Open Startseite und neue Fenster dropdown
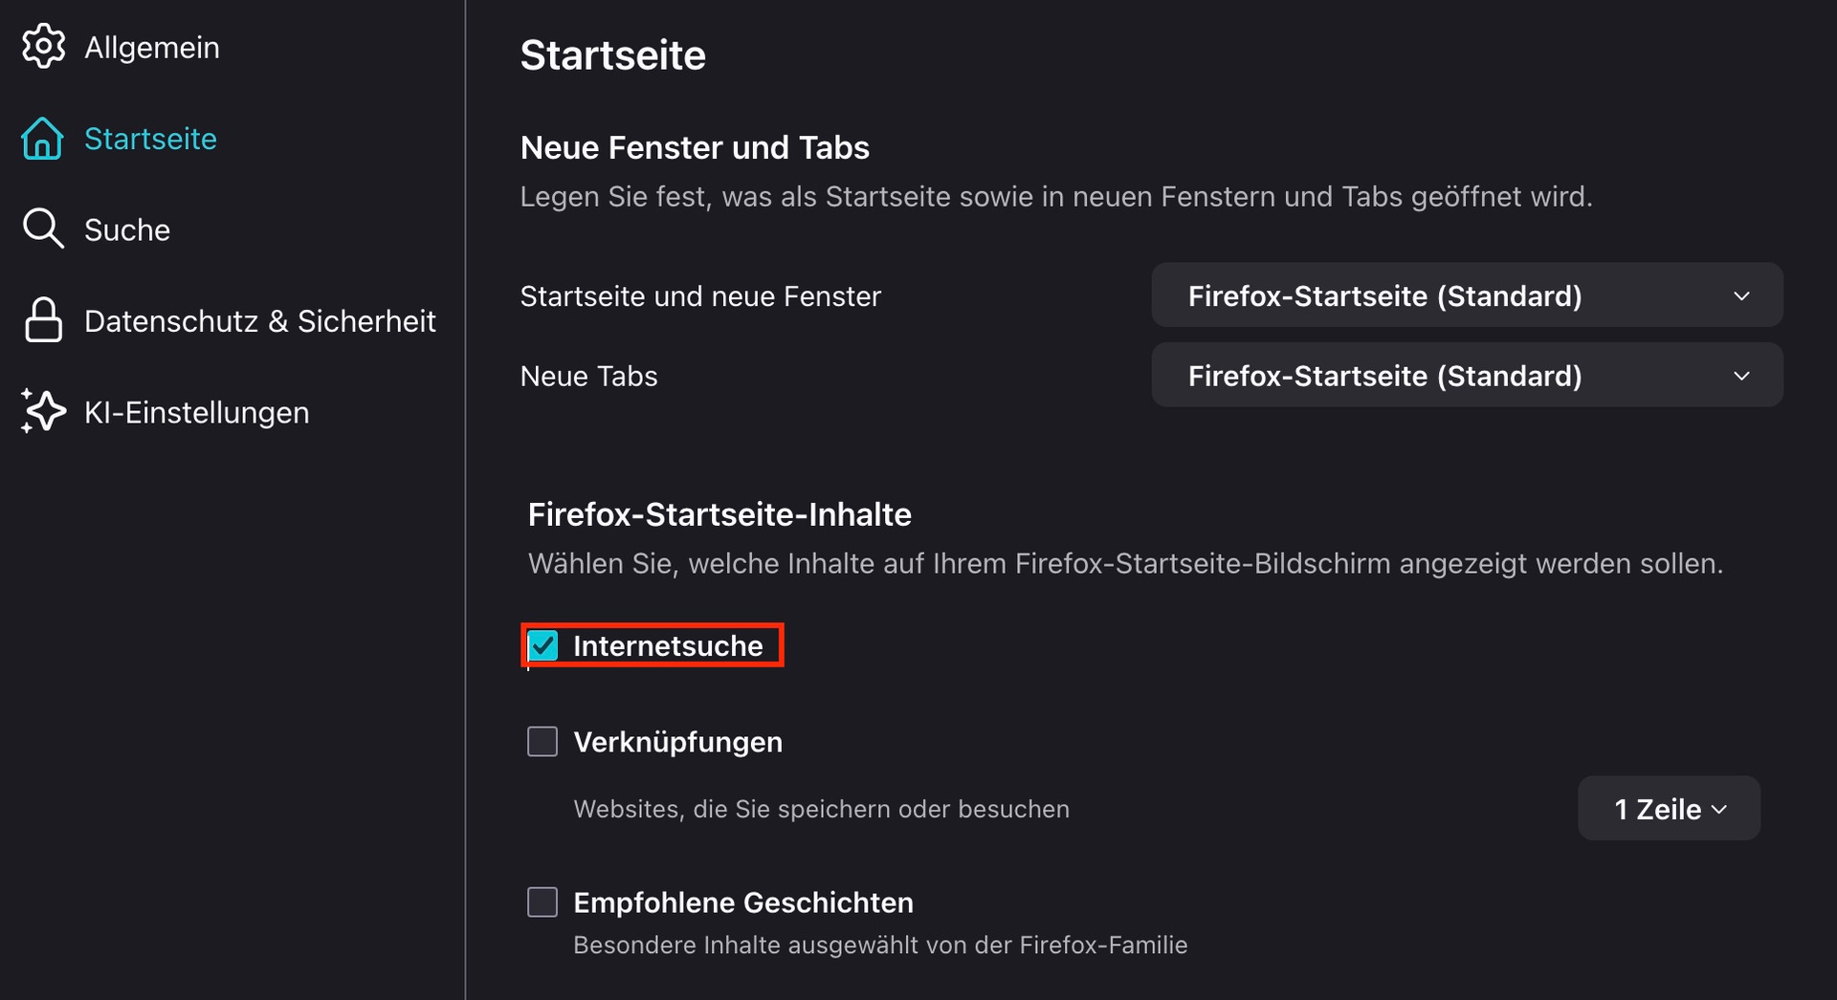Viewport: 1837px width, 1000px height. (x=1466, y=295)
